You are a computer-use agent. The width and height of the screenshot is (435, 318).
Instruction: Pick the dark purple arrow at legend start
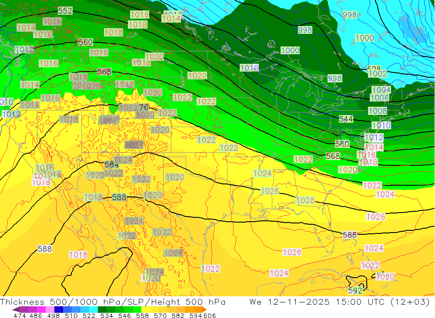click(16, 309)
